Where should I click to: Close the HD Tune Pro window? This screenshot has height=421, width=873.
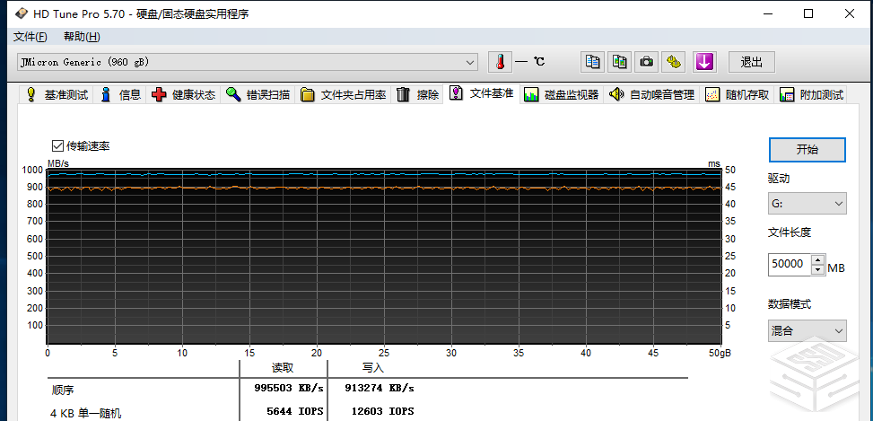pos(850,14)
